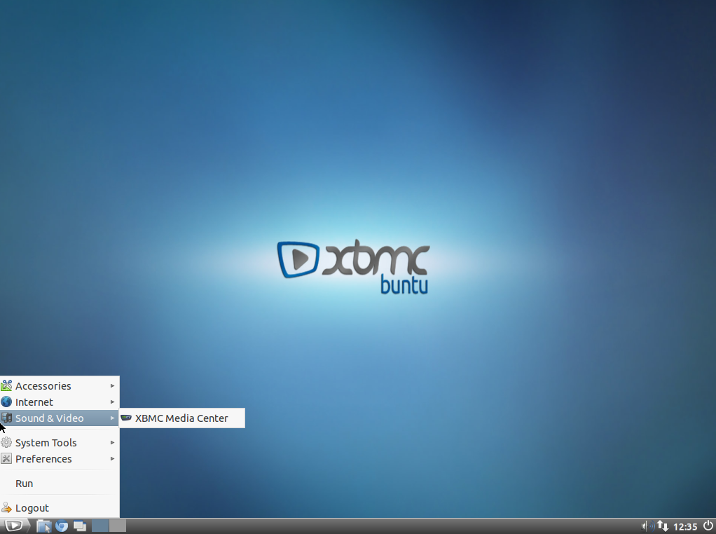
Task: Open the network traffic indicator in the tray
Action: [x=661, y=526]
